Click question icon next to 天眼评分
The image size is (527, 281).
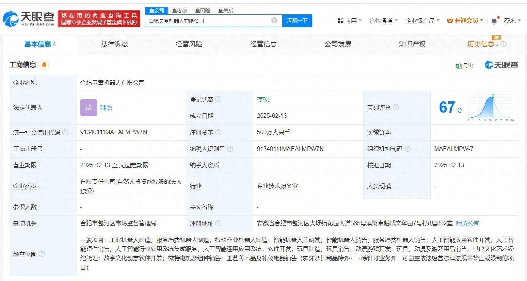pos(396,107)
